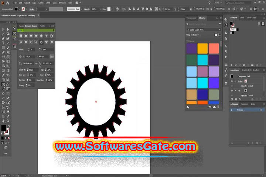Toggle constrain proportions link in Dynamic Shapes

tap(36, 63)
